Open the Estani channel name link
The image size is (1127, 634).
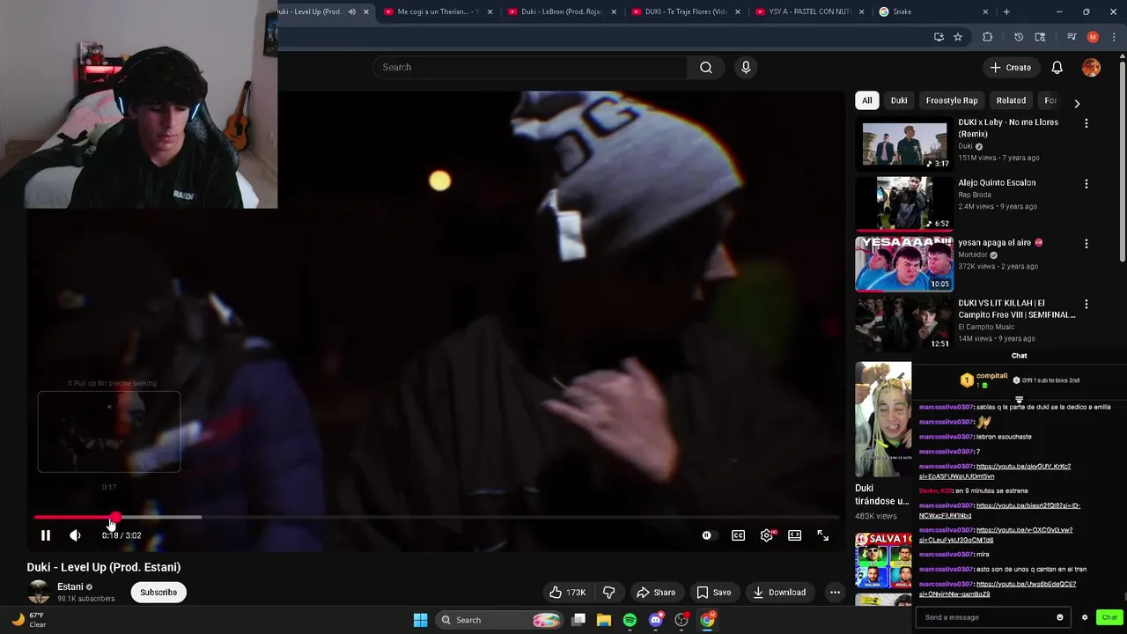click(70, 587)
